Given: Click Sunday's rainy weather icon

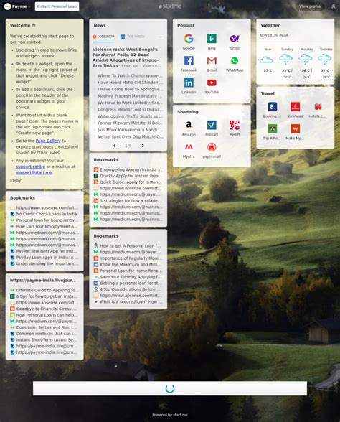Looking at the screenshot, I should (x=285, y=59).
